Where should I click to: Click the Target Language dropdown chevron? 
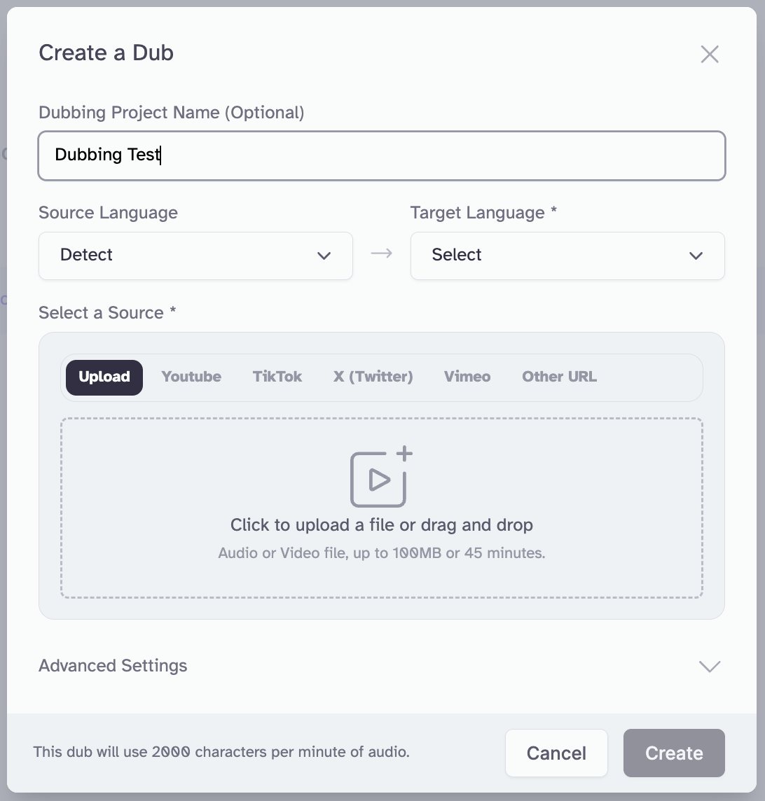point(696,256)
